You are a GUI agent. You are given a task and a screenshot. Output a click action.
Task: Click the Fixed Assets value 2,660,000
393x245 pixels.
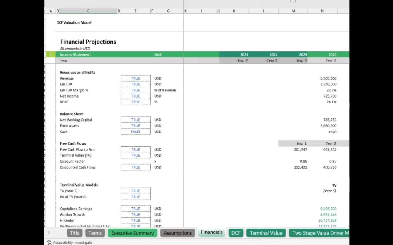[x=328, y=126]
